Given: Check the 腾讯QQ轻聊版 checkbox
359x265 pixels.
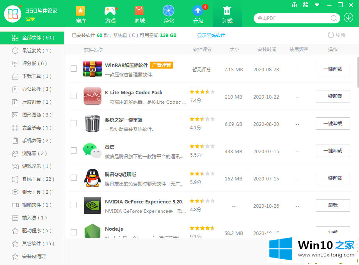Looking at the screenshot, I should 74,178.
